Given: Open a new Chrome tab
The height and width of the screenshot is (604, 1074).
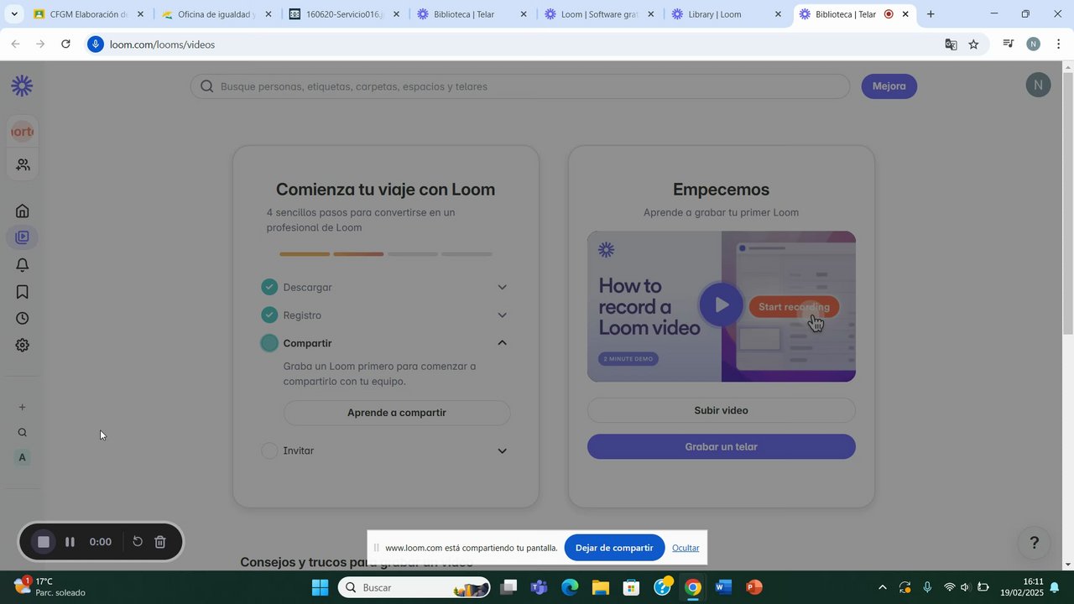Looking at the screenshot, I should 931,14.
